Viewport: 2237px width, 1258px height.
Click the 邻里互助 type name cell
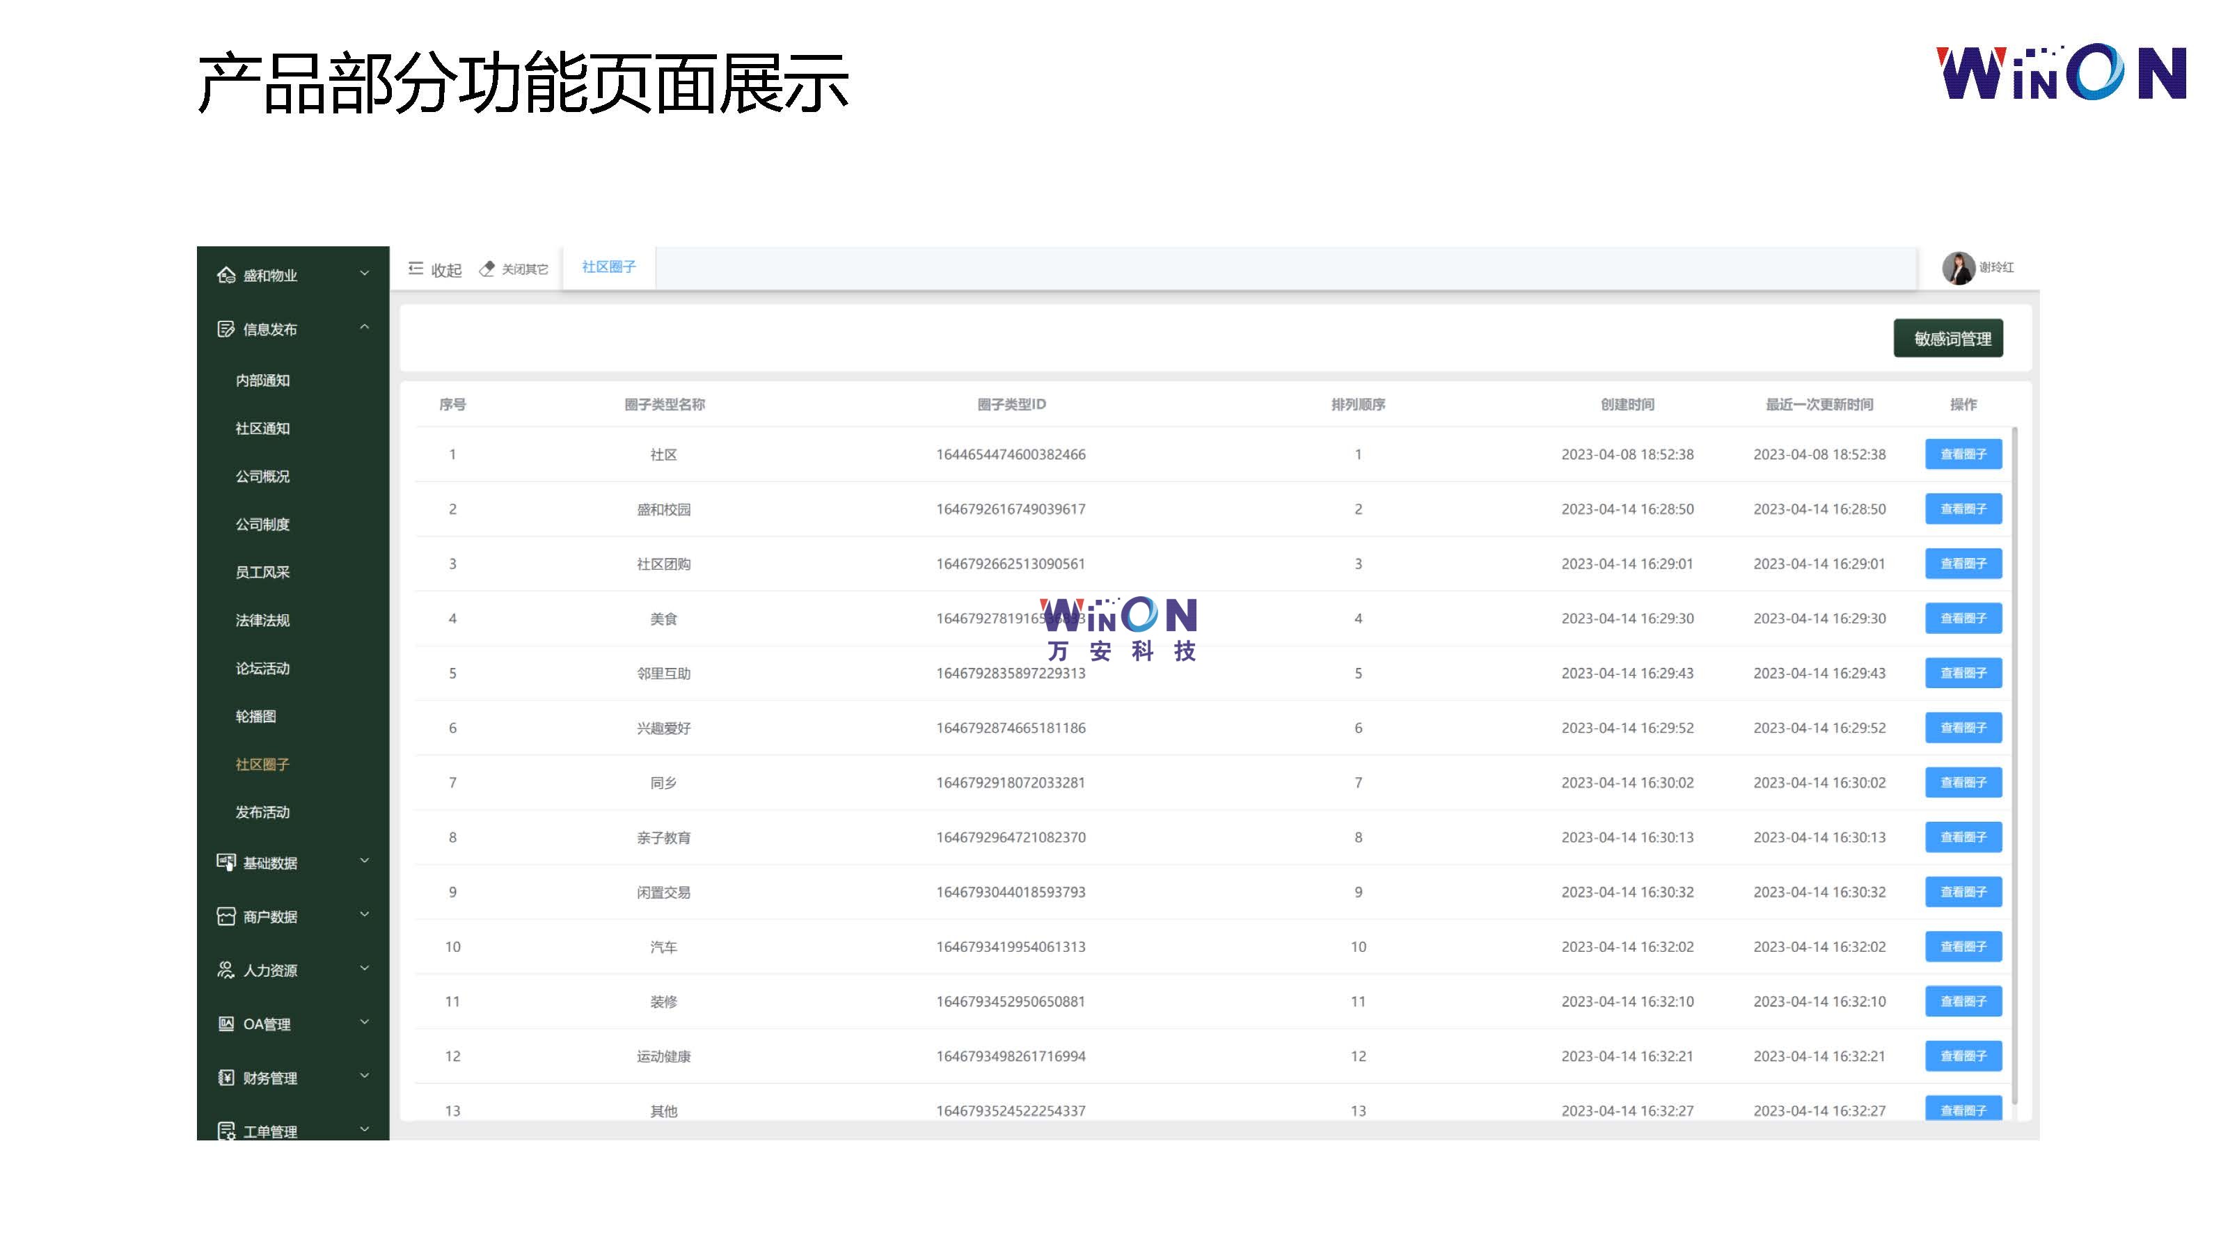click(x=663, y=673)
